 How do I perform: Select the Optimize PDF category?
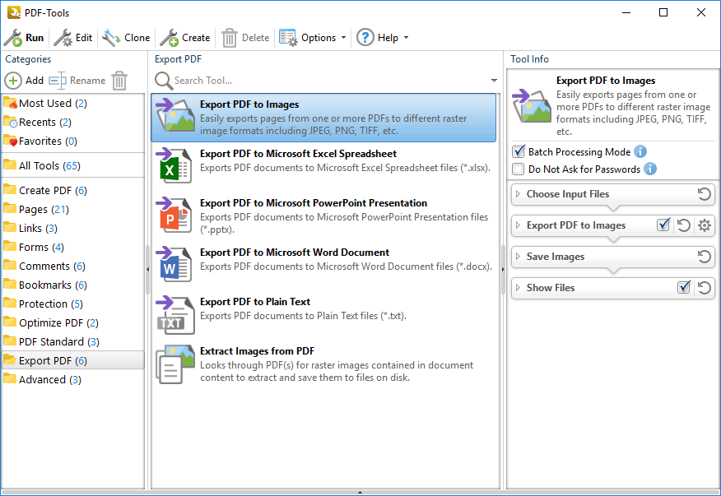(72, 322)
